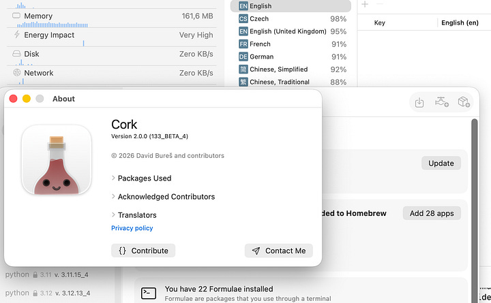
Task: Expand the Packages Used section
Action: [x=142, y=178]
